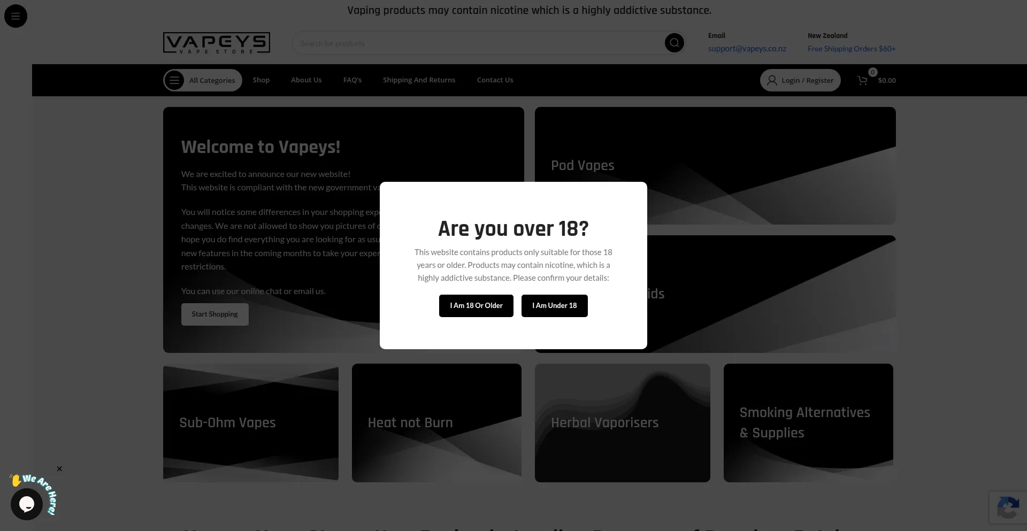Open the Contact Us page

coord(495,80)
